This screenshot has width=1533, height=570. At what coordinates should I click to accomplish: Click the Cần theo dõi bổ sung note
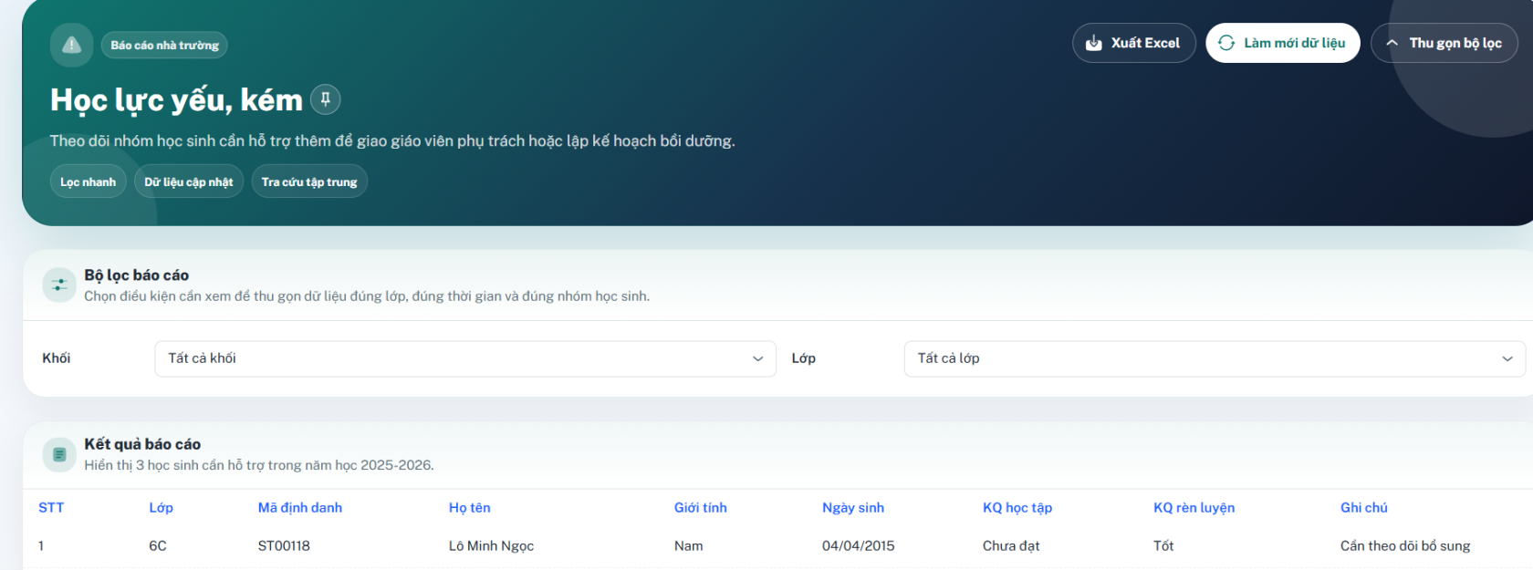[x=1405, y=545]
